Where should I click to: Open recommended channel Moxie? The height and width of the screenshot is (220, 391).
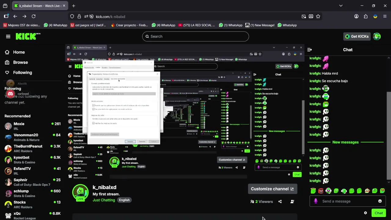32,126
